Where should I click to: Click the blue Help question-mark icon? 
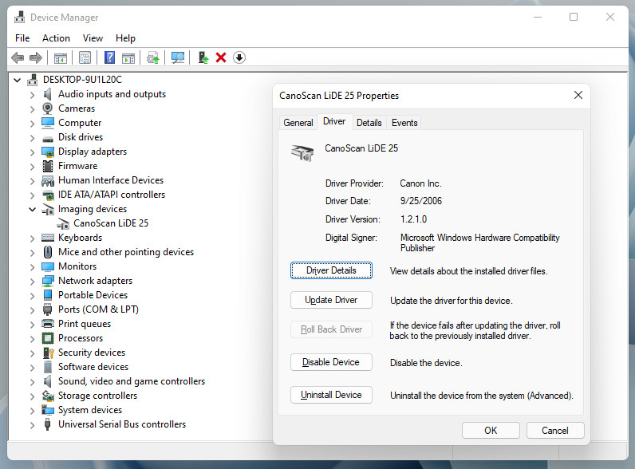tap(109, 57)
